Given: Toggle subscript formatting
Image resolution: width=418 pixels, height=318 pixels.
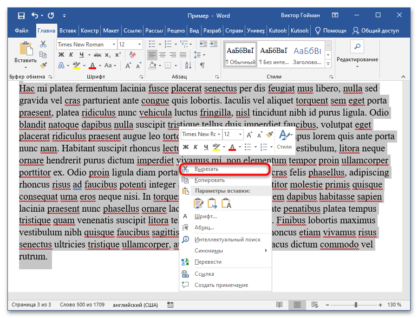Looking at the screenshot, I should 107,55.
